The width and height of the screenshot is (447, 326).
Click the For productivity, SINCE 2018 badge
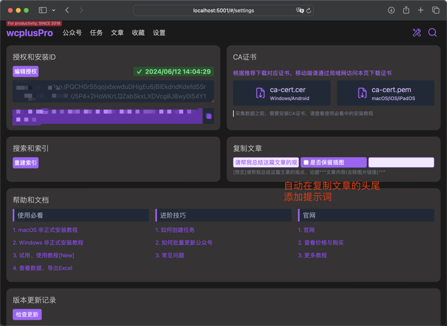tap(34, 23)
